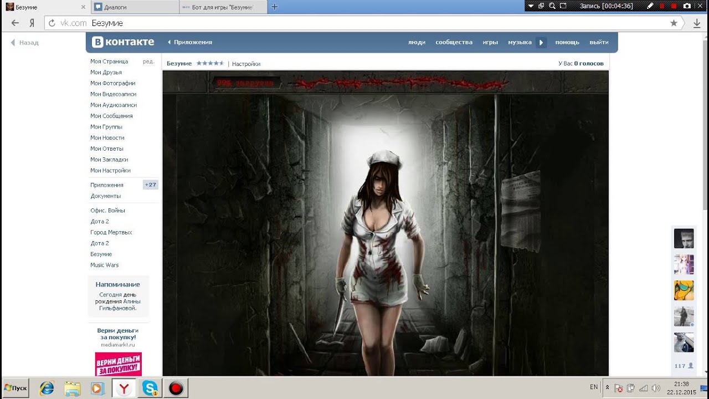Click the 117 friends online counter
The width and height of the screenshot is (709, 399).
click(684, 366)
